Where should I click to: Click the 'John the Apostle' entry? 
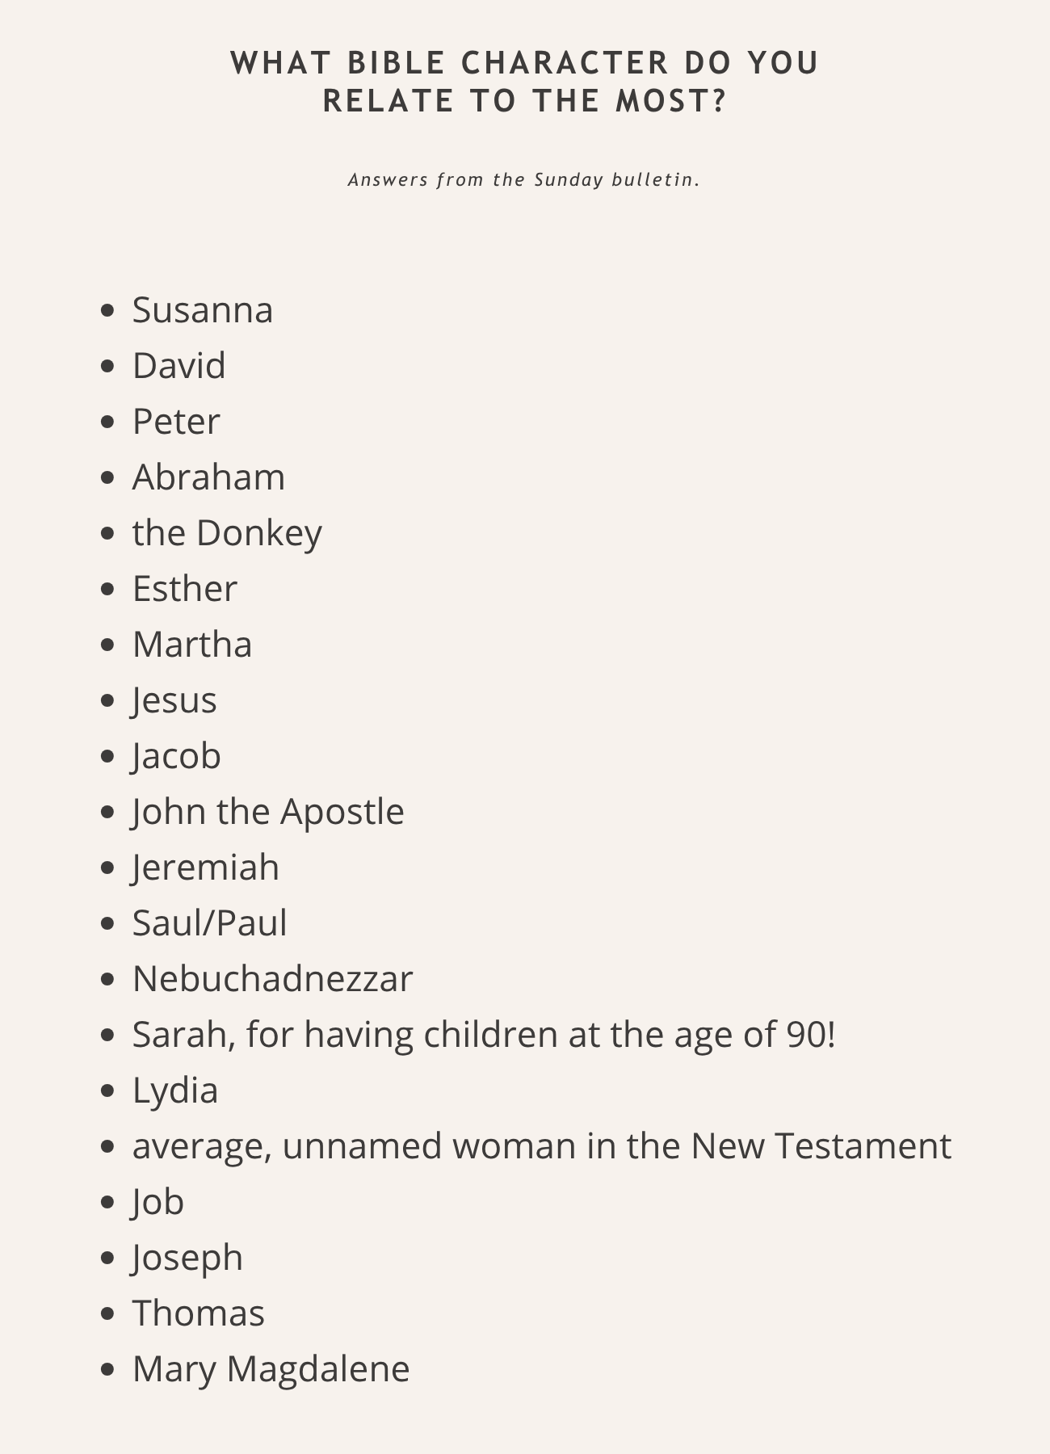click(268, 812)
